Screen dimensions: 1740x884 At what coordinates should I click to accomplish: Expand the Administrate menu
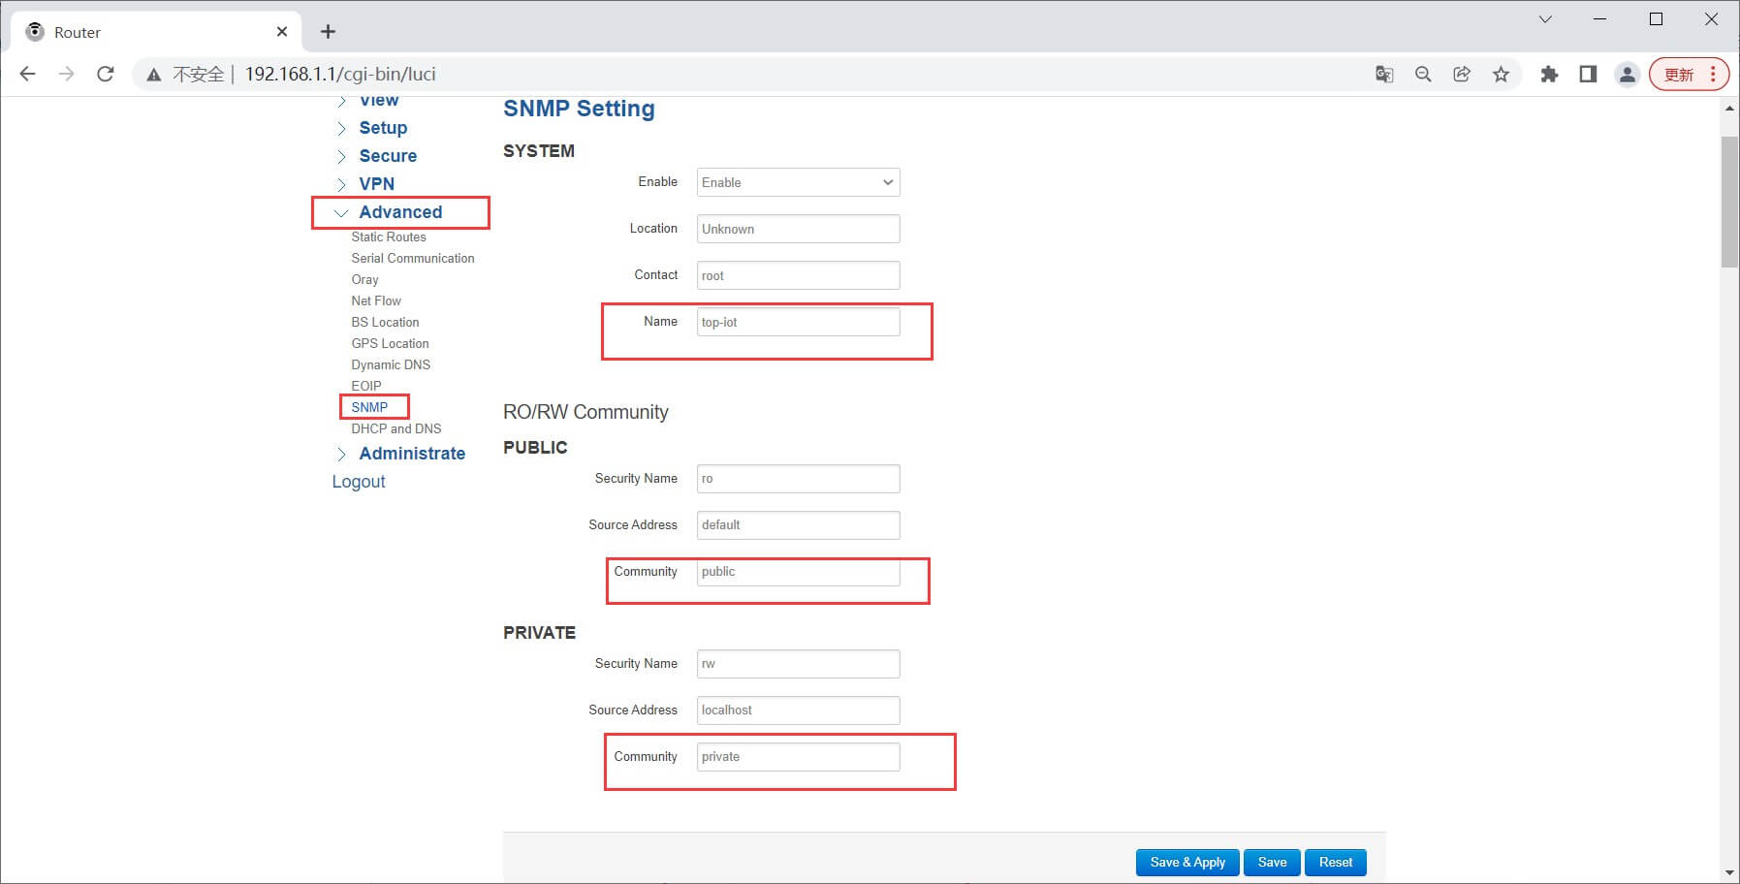pyautogui.click(x=412, y=454)
